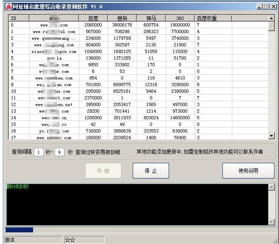This screenshot has height=244, width=279.
Task: Select cell 78400 in row 17
Action: (180, 138)
